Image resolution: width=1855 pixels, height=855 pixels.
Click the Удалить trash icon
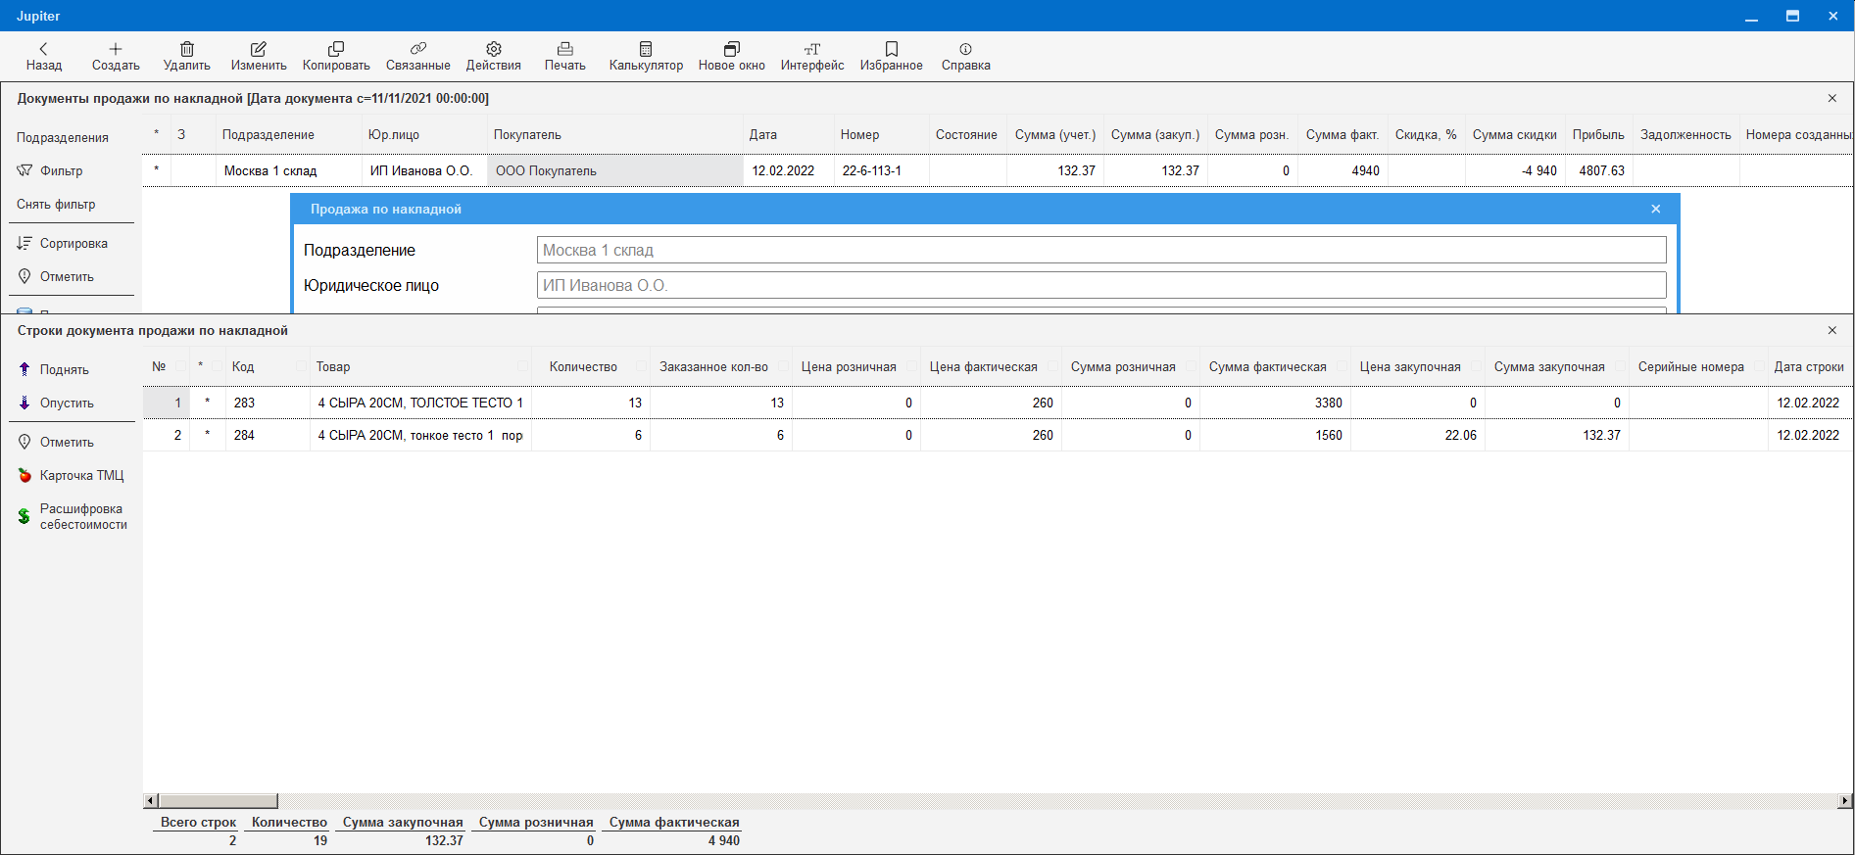coord(187,49)
